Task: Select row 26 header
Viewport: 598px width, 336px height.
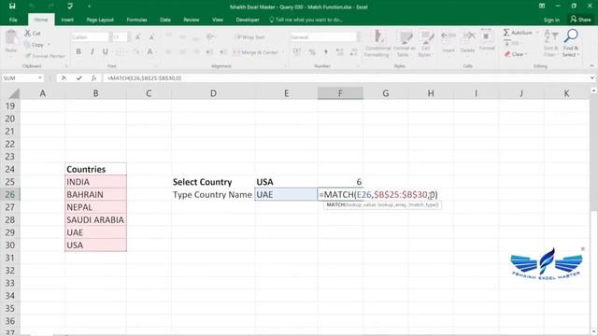Action: (x=10, y=194)
